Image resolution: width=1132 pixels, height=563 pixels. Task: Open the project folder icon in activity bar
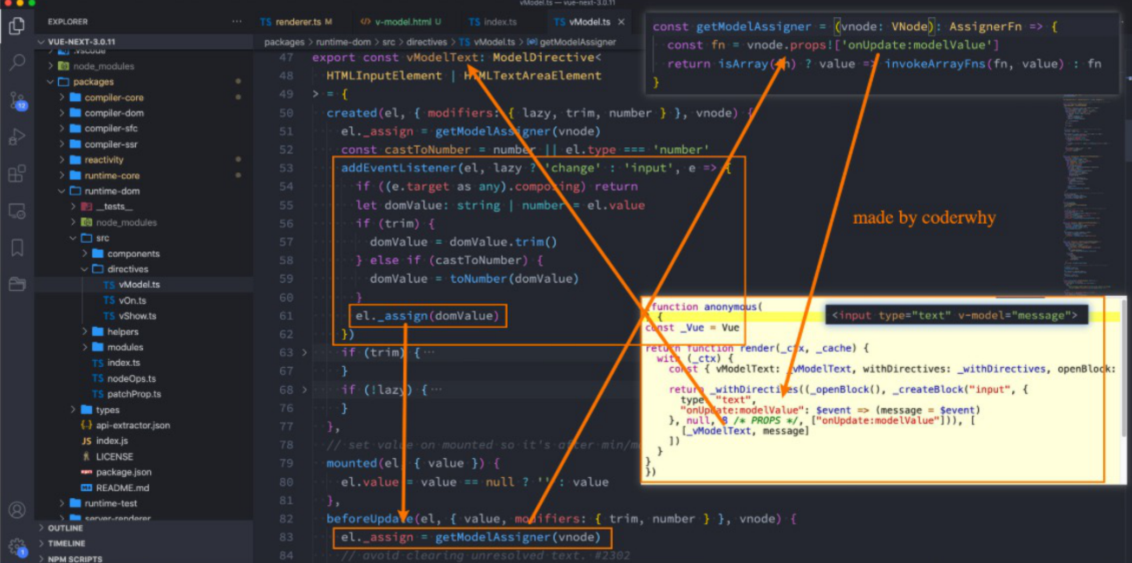pyautogui.click(x=17, y=284)
